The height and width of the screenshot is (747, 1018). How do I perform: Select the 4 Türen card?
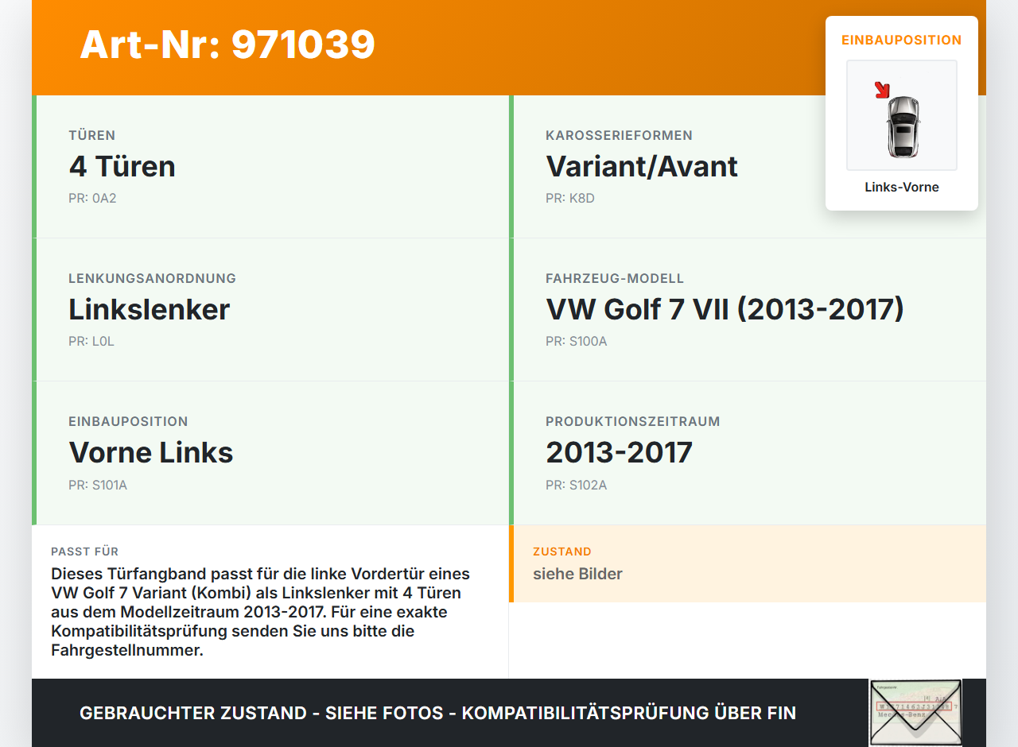[x=122, y=167]
